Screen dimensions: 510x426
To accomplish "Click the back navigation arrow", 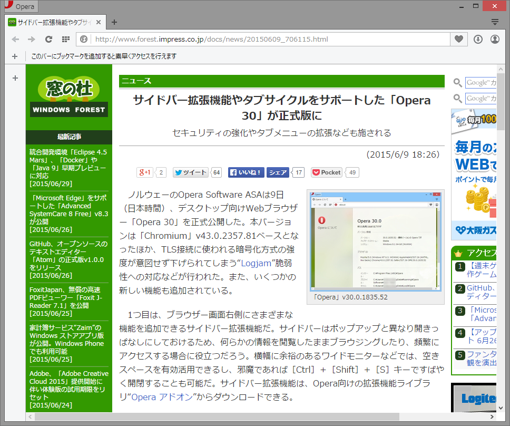I will pos(15,39).
